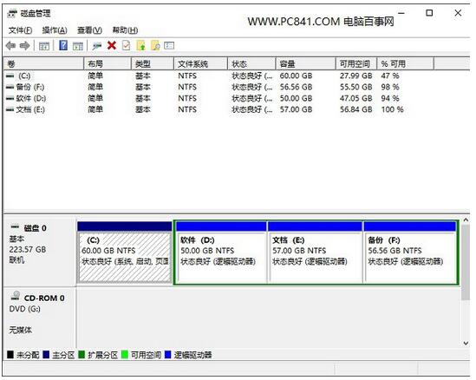This screenshot has height=380, width=476.
Task: Select the 文档 (E:) partition block
Action: click(315, 252)
